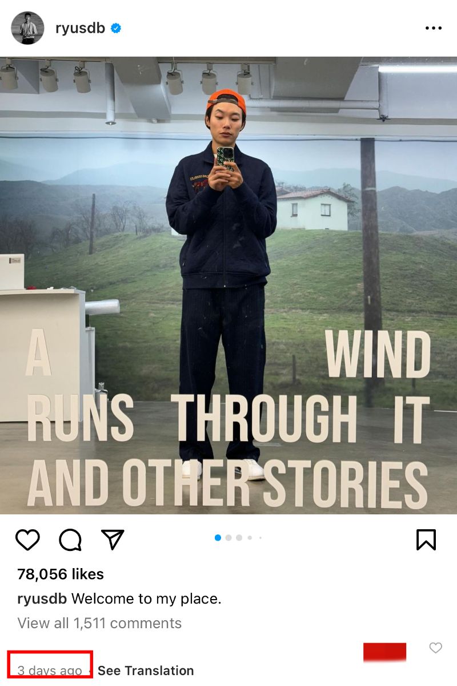Like the post with the heart icon
The width and height of the screenshot is (457, 686).
coord(27,540)
